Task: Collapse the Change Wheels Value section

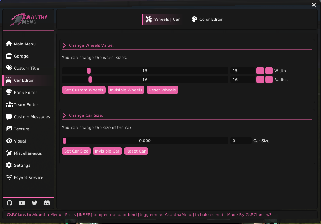Action: tap(65, 45)
